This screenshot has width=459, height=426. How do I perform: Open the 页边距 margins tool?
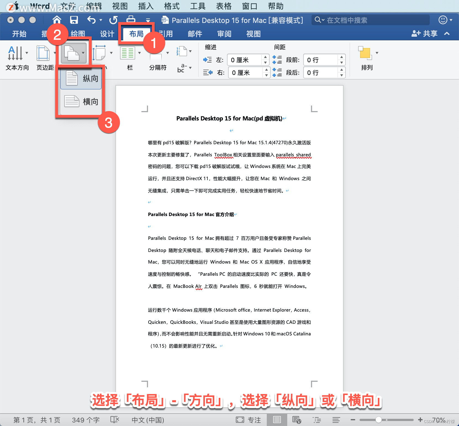point(45,58)
